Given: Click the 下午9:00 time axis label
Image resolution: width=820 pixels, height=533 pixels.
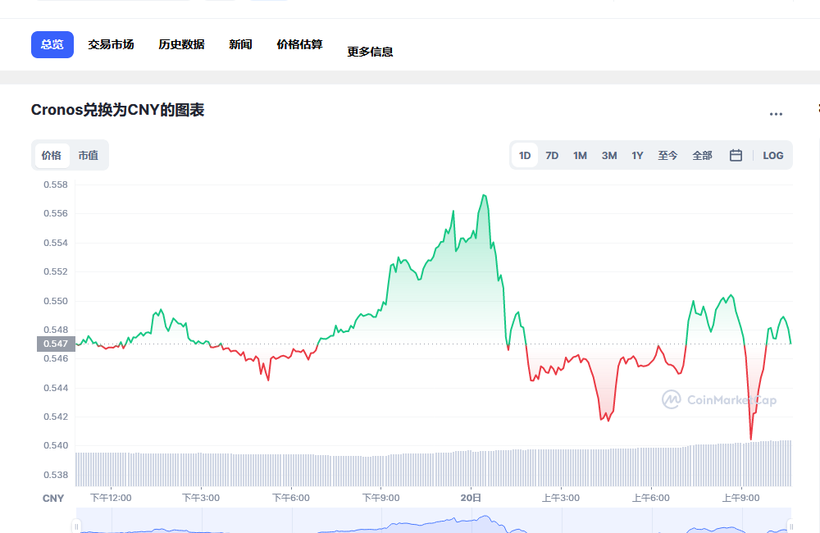Looking at the screenshot, I should click(380, 498).
